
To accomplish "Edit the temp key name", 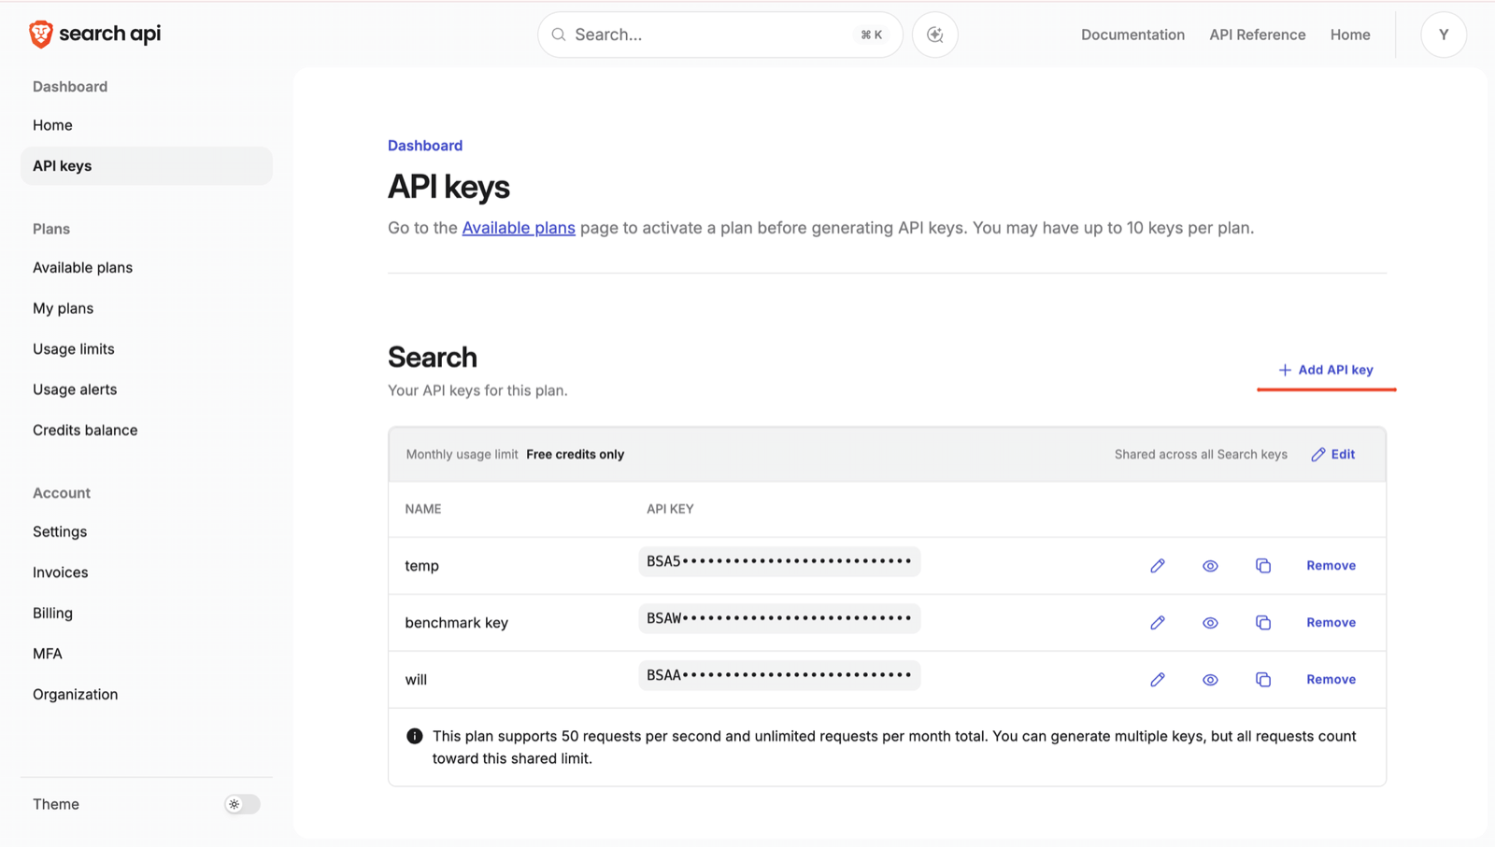I will click(x=1158, y=566).
